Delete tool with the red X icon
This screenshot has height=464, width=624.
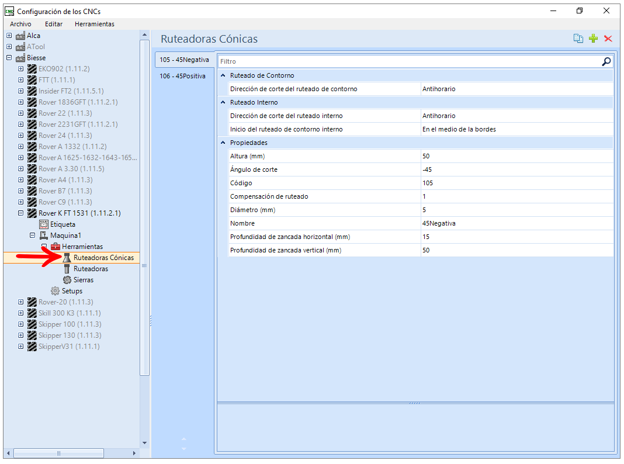[608, 39]
